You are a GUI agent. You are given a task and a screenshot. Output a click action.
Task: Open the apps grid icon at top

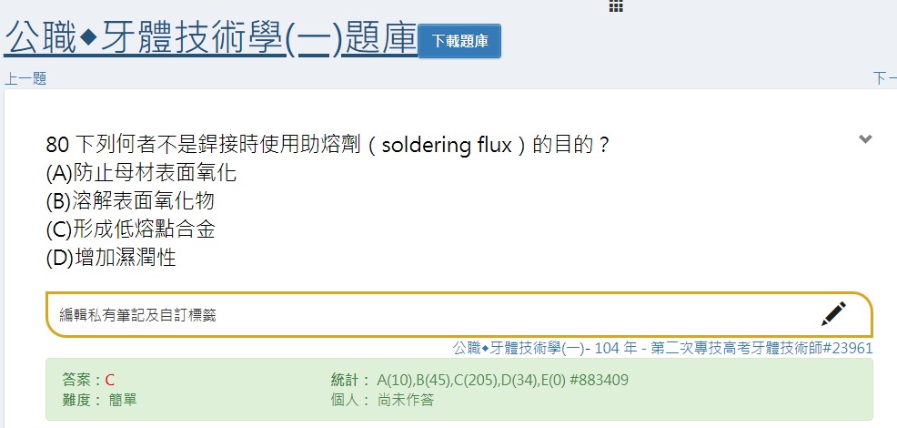616,5
